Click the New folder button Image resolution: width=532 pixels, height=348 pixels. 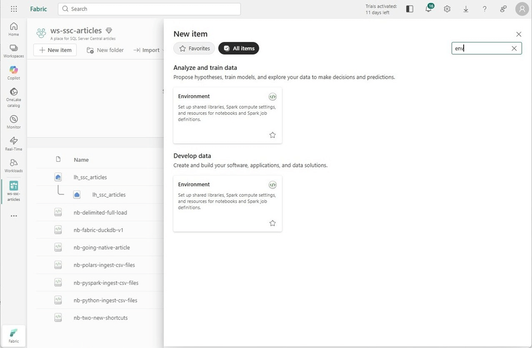tap(105, 50)
